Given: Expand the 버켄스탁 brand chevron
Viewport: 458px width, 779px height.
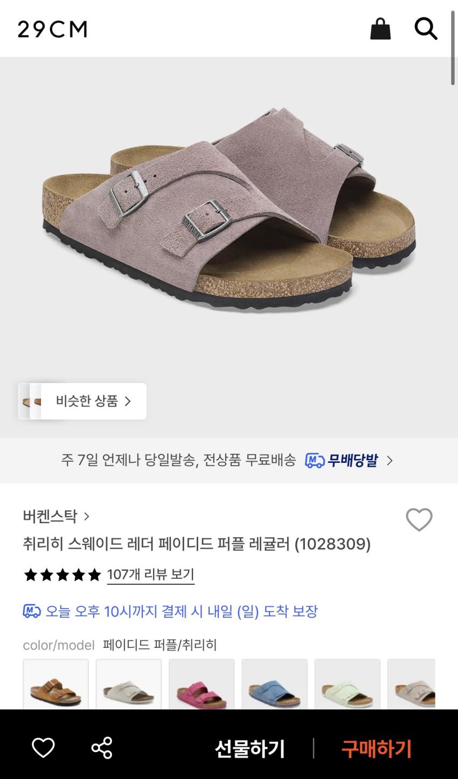Looking at the screenshot, I should coord(87,517).
